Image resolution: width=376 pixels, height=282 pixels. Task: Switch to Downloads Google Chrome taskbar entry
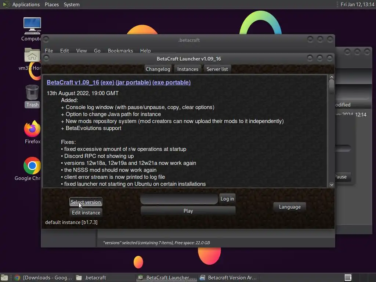coord(43,278)
